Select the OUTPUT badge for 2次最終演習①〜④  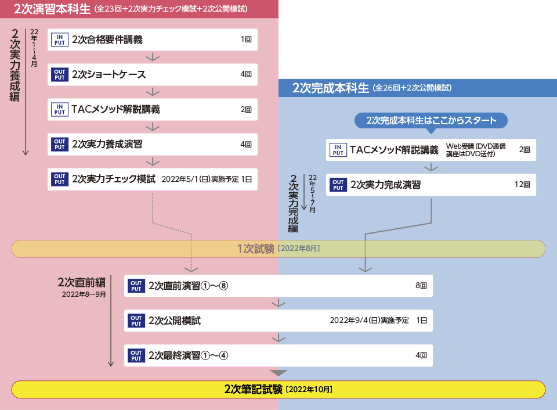coord(136,355)
